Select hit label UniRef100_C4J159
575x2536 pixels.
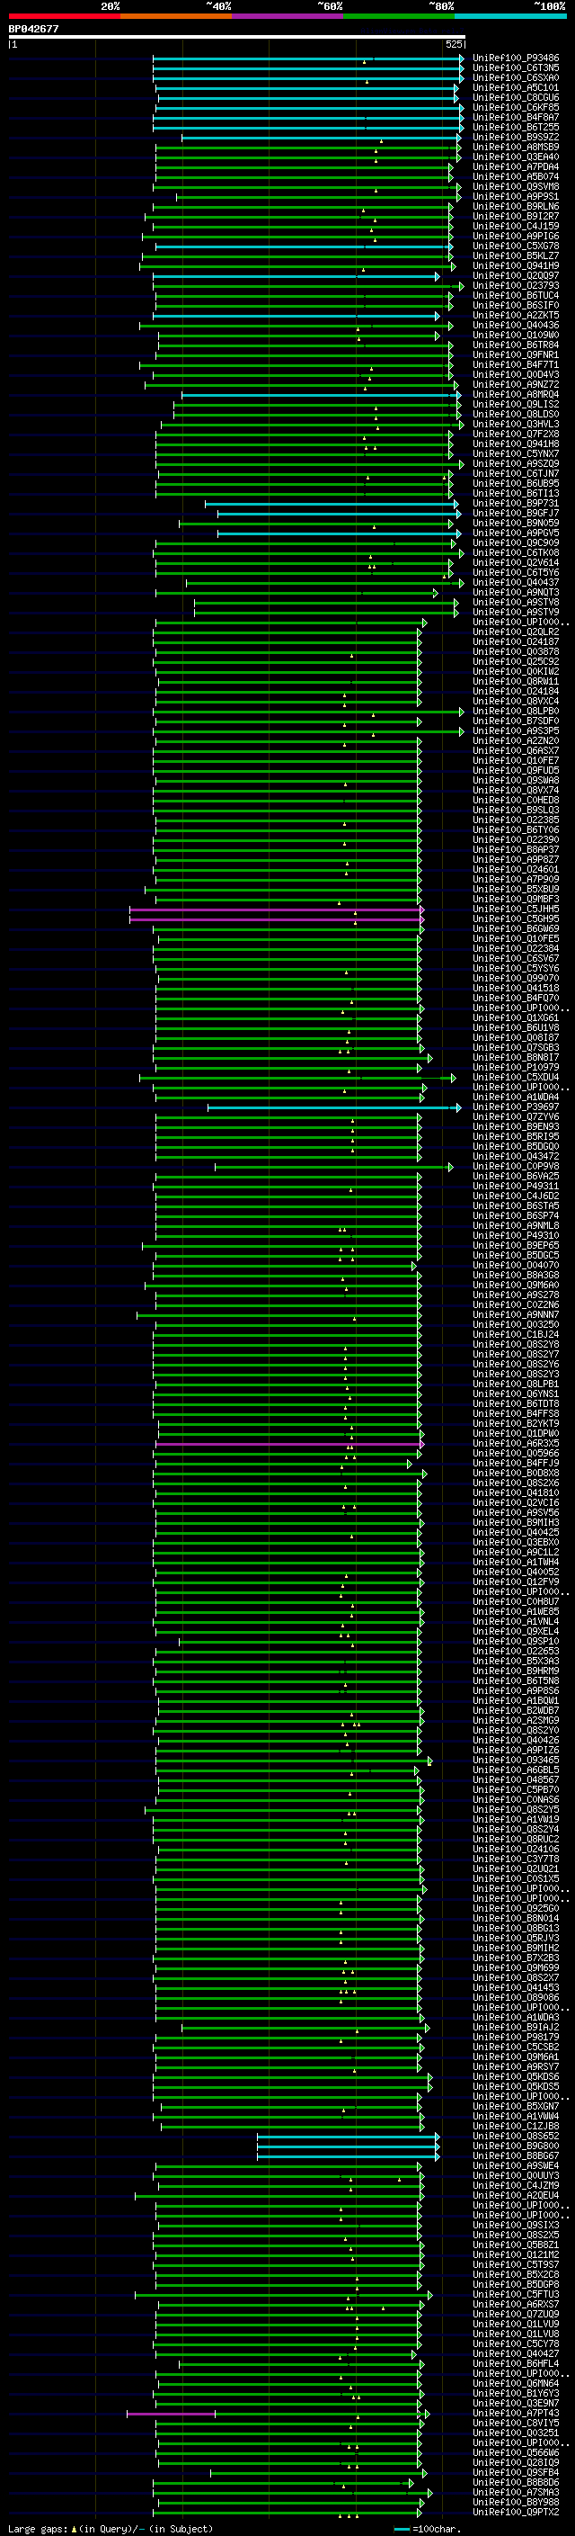(x=516, y=227)
